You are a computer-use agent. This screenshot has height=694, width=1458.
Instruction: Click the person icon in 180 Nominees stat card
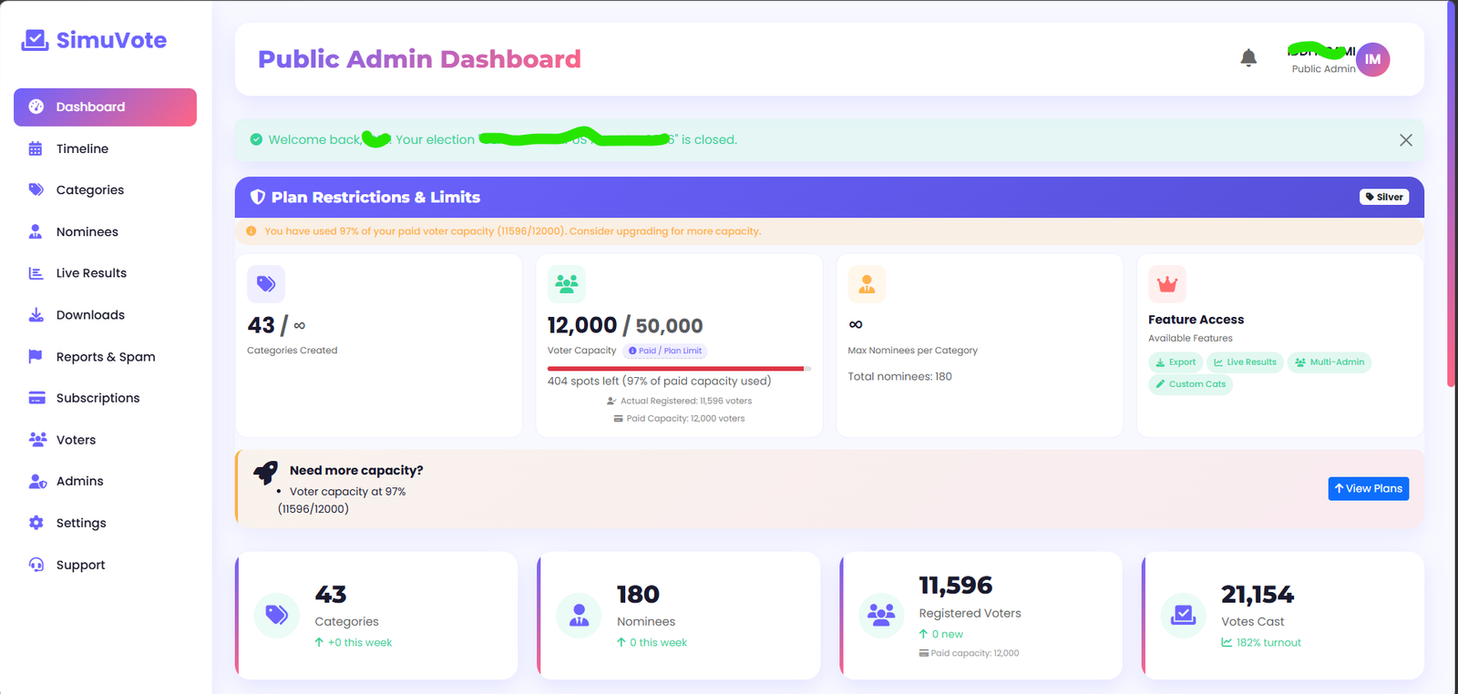click(579, 615)
